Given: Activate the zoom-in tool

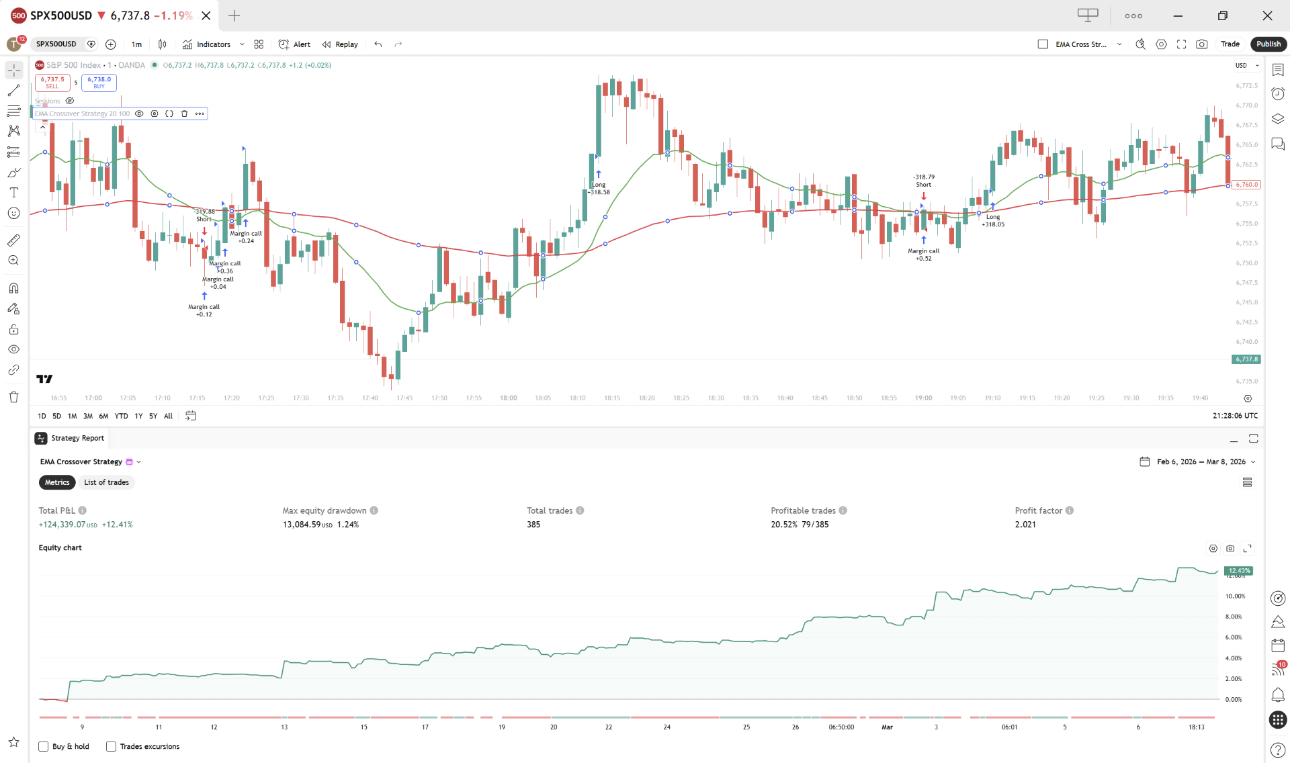Looking at the screenshot, I should [13, 260].
